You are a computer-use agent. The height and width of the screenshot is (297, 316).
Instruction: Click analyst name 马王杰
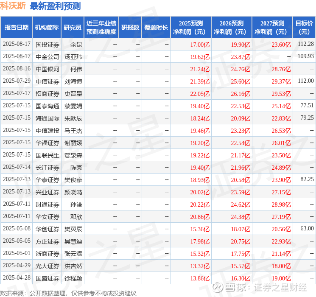tap(73, 130)
